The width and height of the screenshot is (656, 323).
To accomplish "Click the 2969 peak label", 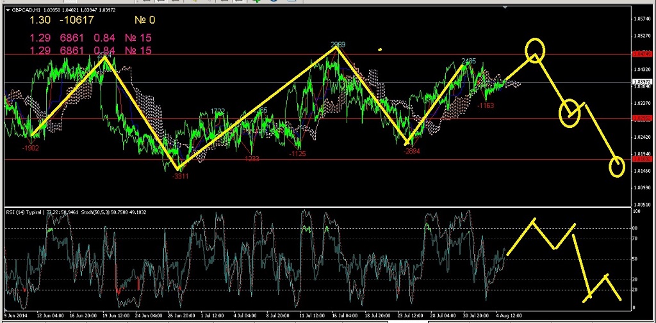I will point(338,45).
